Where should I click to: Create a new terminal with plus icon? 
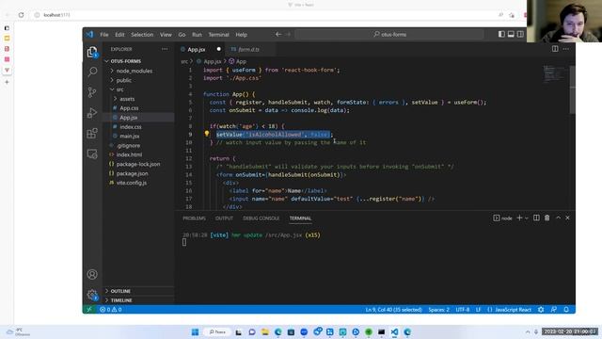coord(519,218)
